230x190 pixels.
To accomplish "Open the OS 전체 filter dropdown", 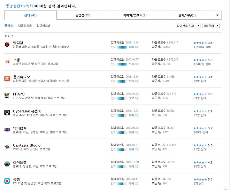I will tap(211, 26).
